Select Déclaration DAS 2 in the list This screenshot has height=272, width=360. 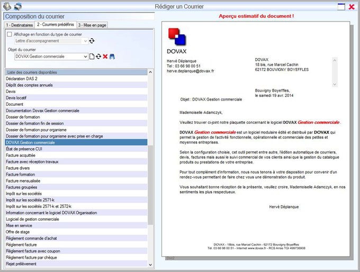[x=76, y=79]
